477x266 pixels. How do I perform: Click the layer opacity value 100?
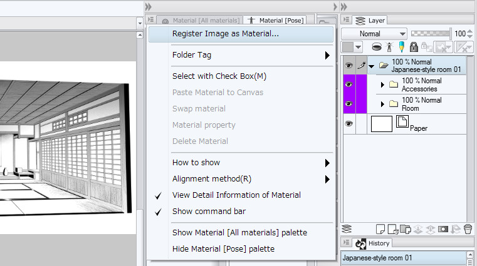460,33
